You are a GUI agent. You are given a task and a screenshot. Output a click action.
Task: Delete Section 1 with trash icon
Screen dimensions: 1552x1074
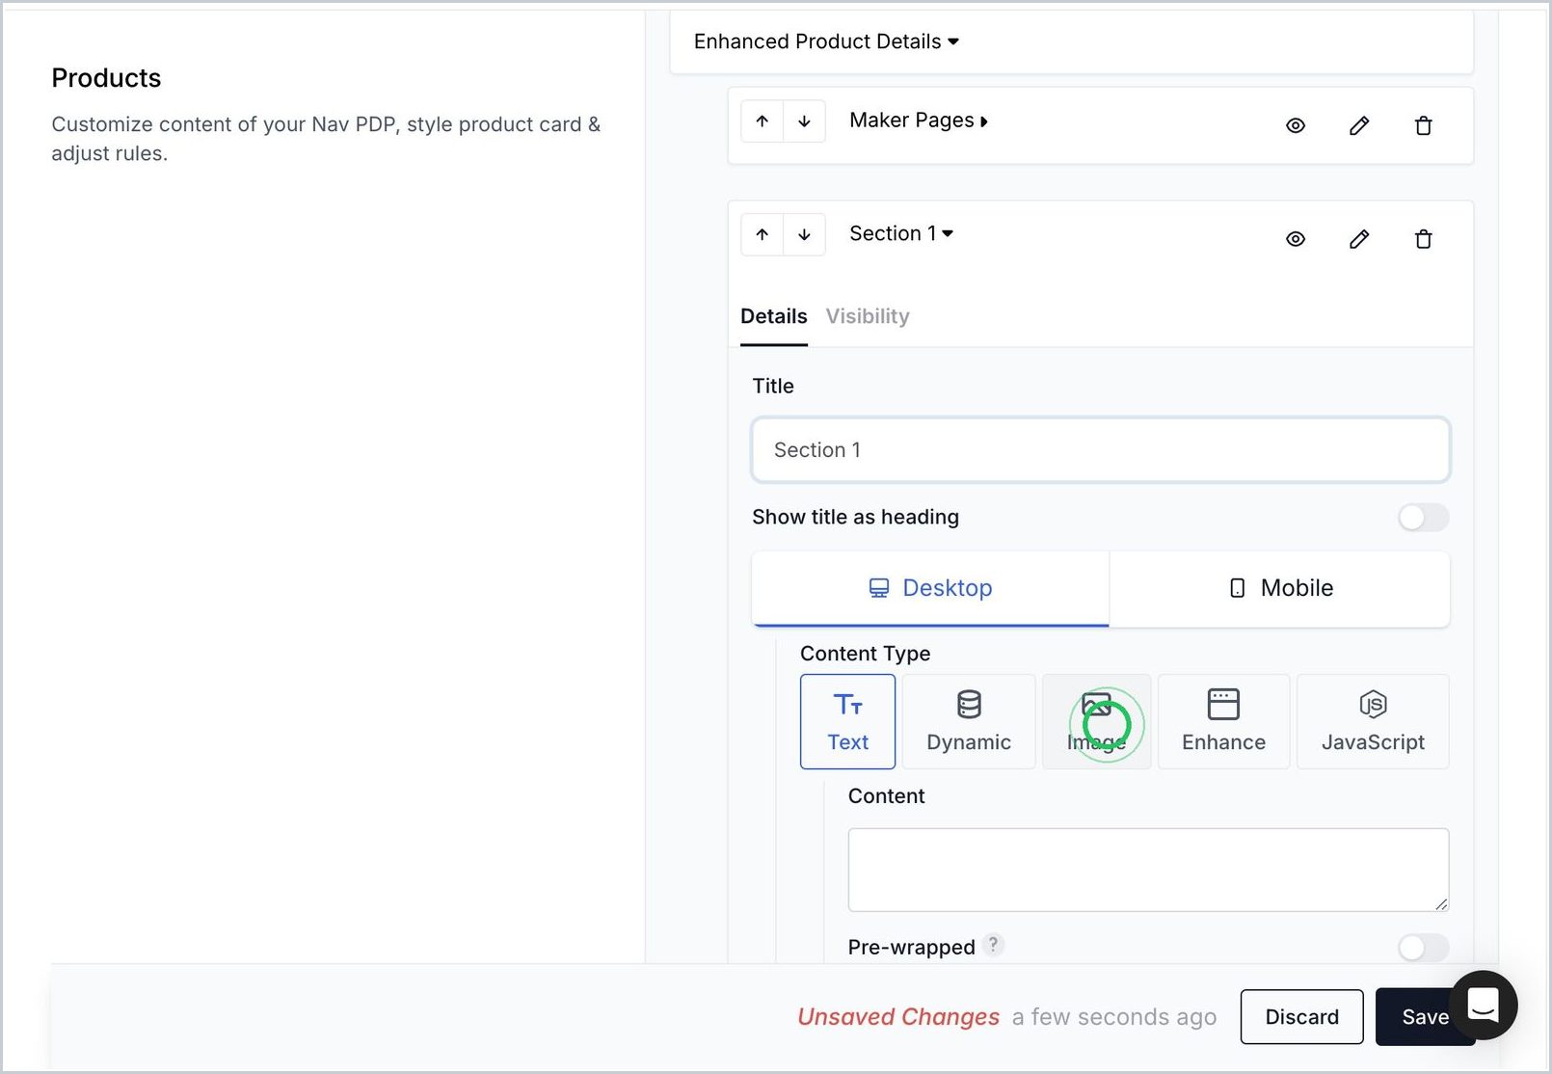point(1423,239)
